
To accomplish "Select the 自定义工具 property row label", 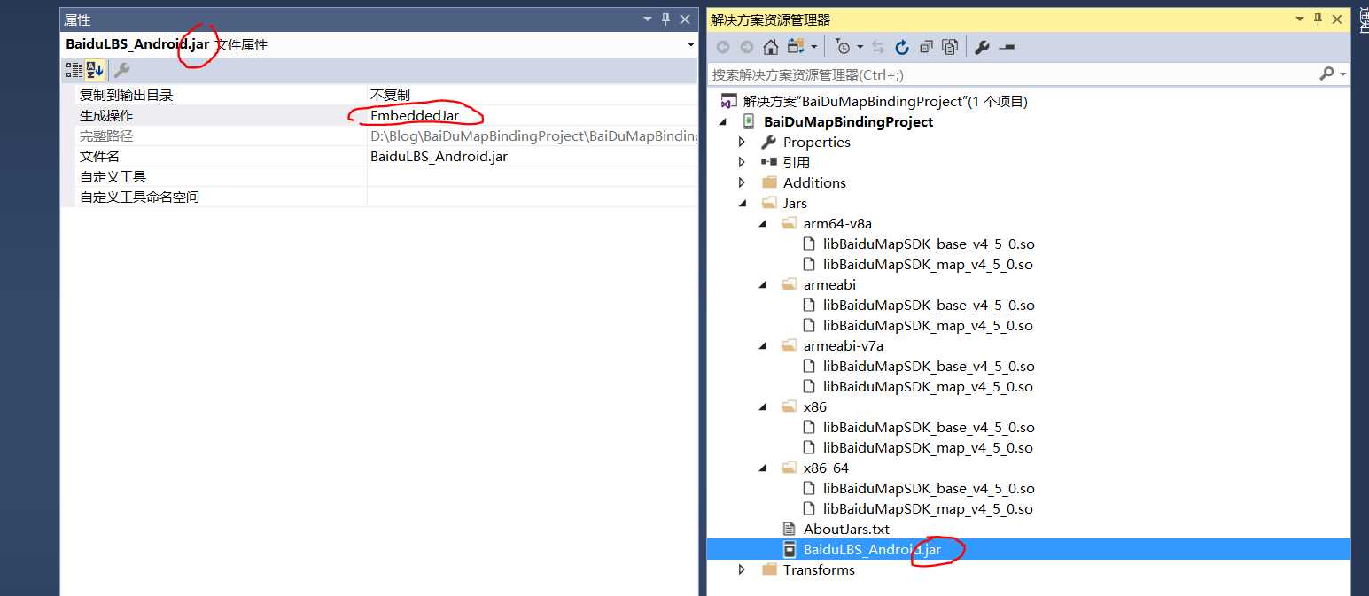I will (x=113, y=176).
